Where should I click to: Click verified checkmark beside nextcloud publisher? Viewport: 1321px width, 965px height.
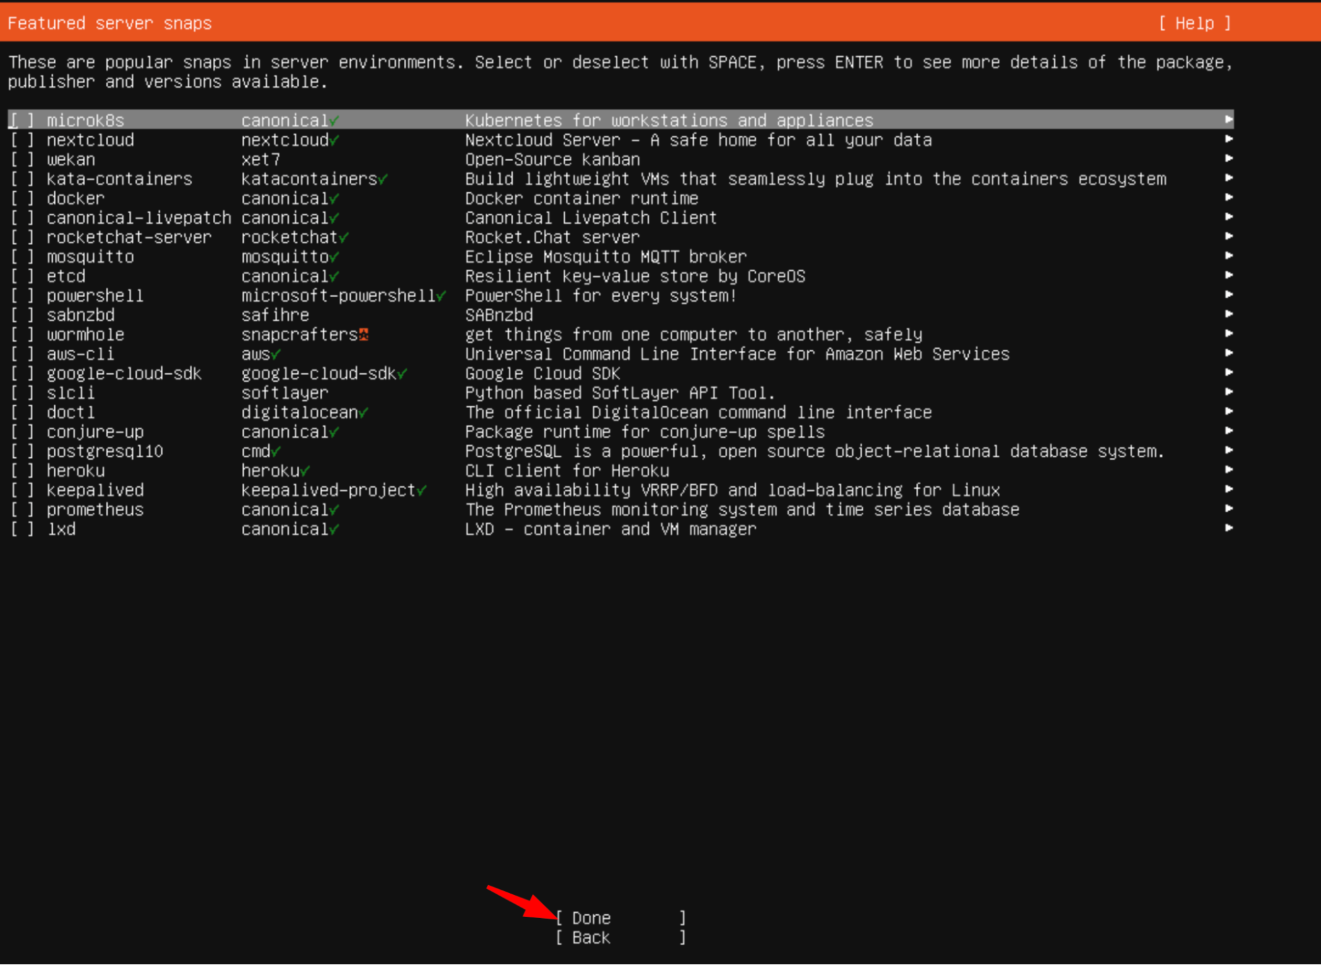tap(334, 140)
